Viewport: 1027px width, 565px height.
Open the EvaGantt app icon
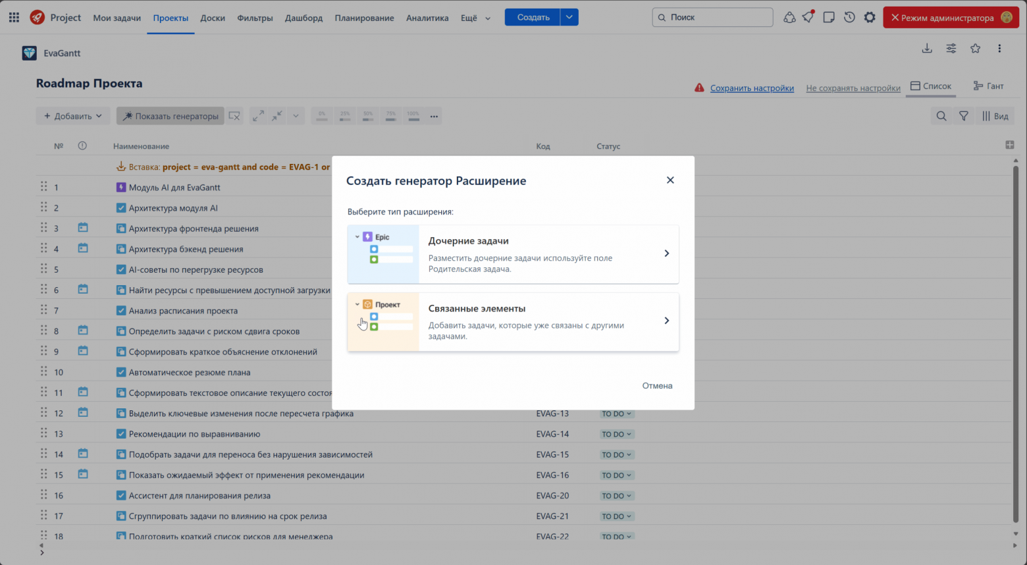pos(30,53)
